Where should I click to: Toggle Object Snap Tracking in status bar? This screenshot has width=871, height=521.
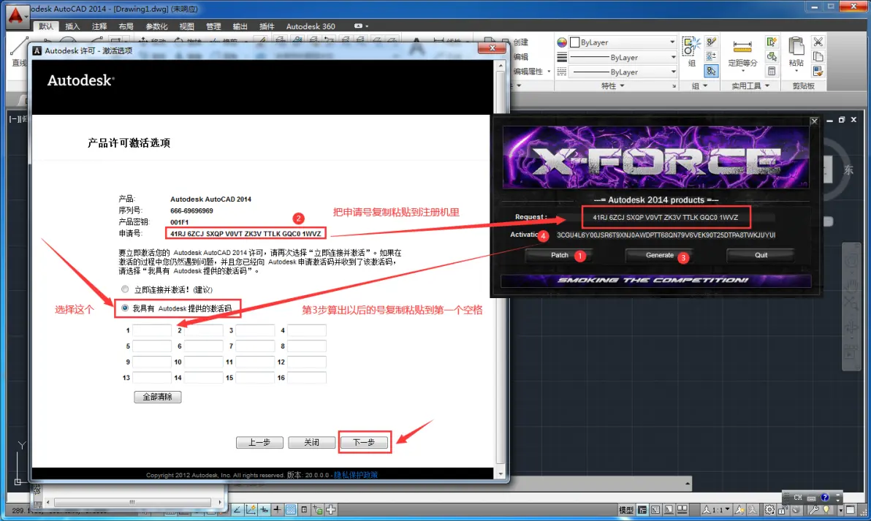point(237,510)
